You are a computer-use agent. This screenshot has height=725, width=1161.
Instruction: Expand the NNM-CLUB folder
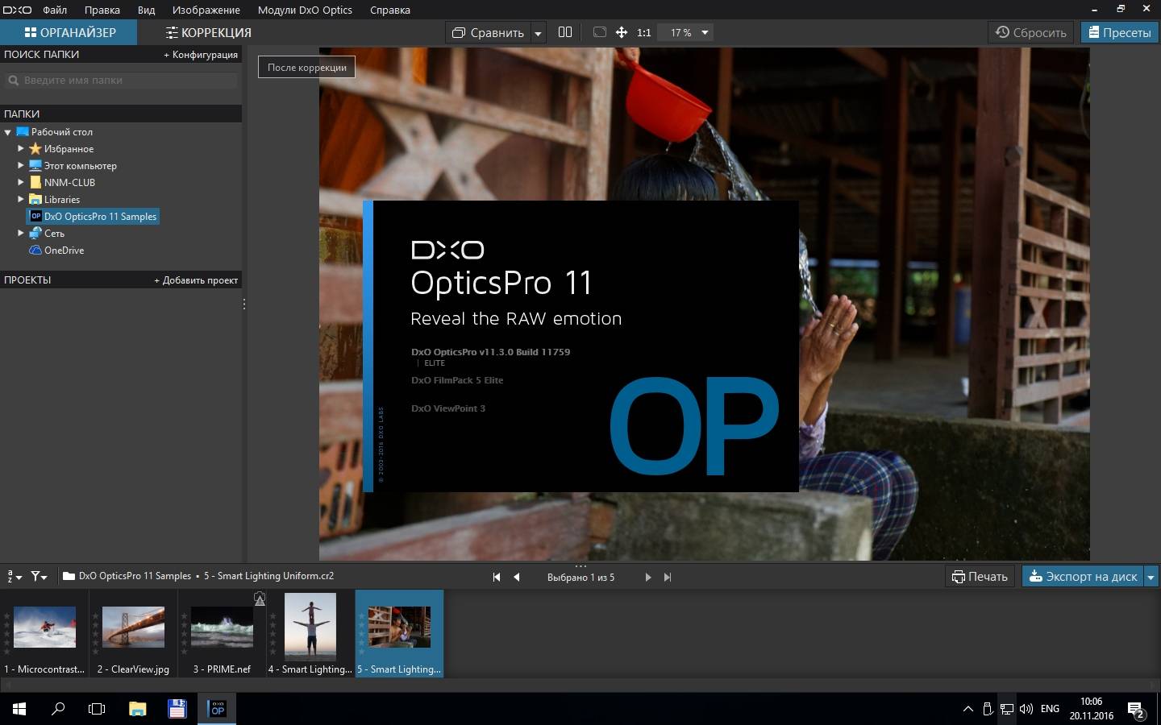click(x=21, y=183)
